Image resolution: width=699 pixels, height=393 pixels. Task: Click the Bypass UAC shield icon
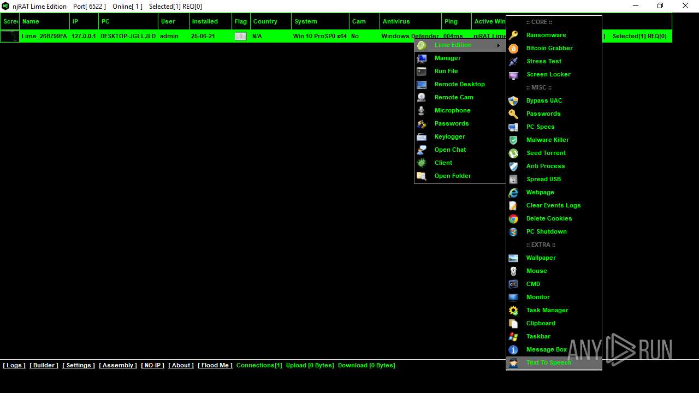pos(513,100)
